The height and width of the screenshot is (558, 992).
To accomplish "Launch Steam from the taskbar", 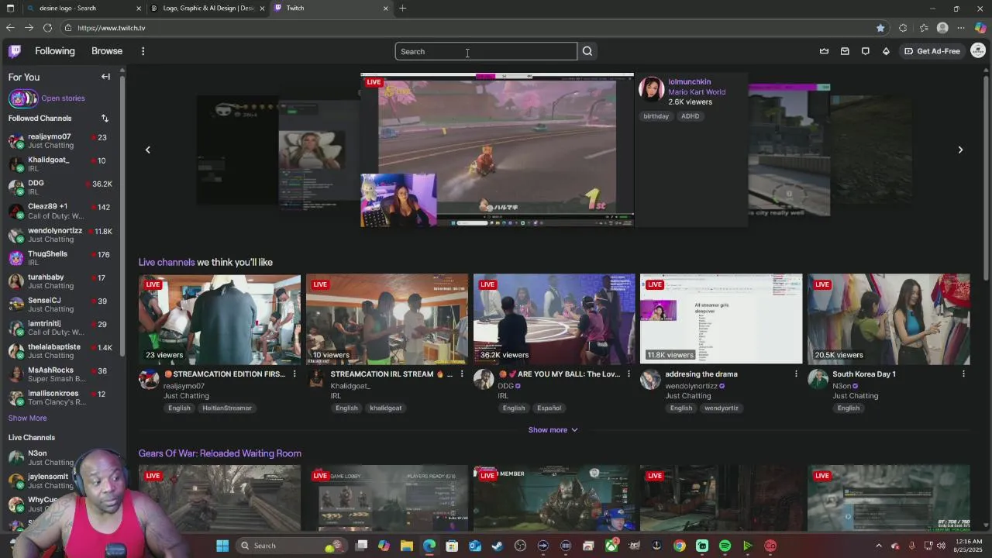I will point(498,546).
